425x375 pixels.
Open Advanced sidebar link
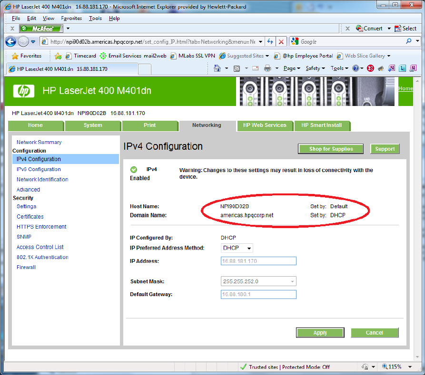(x=28, y=190)
